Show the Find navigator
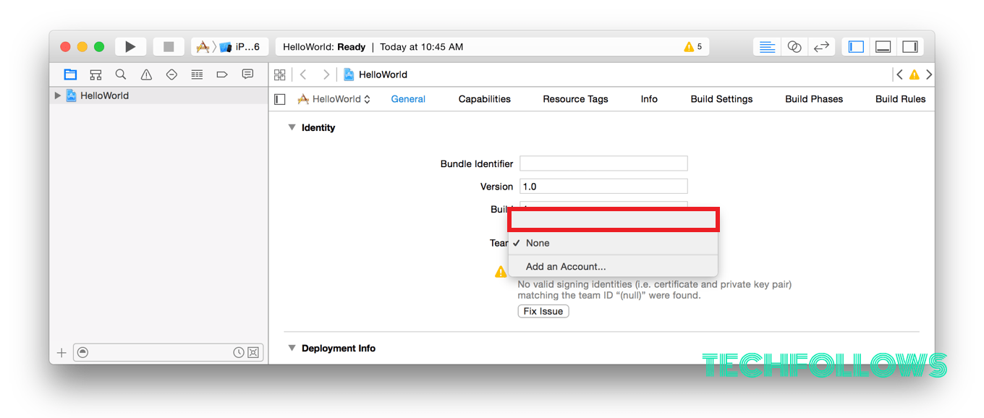984x418 pixels. click(x=121, y=74)
